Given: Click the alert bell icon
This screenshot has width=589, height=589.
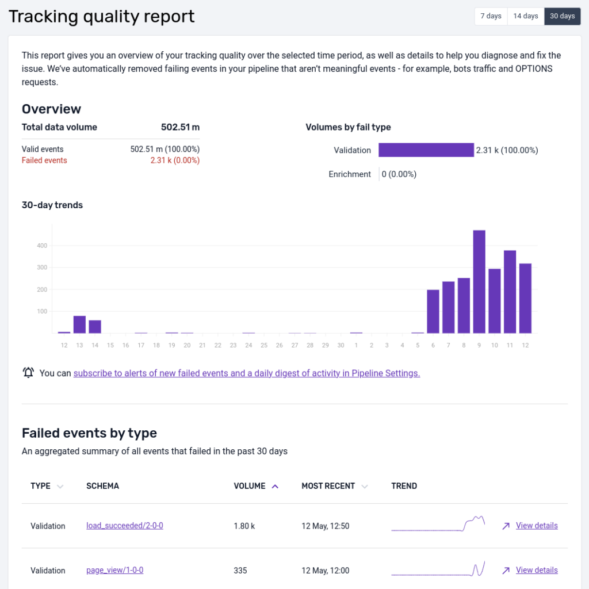Looking at the screenshot, I should tap(28, 373).
